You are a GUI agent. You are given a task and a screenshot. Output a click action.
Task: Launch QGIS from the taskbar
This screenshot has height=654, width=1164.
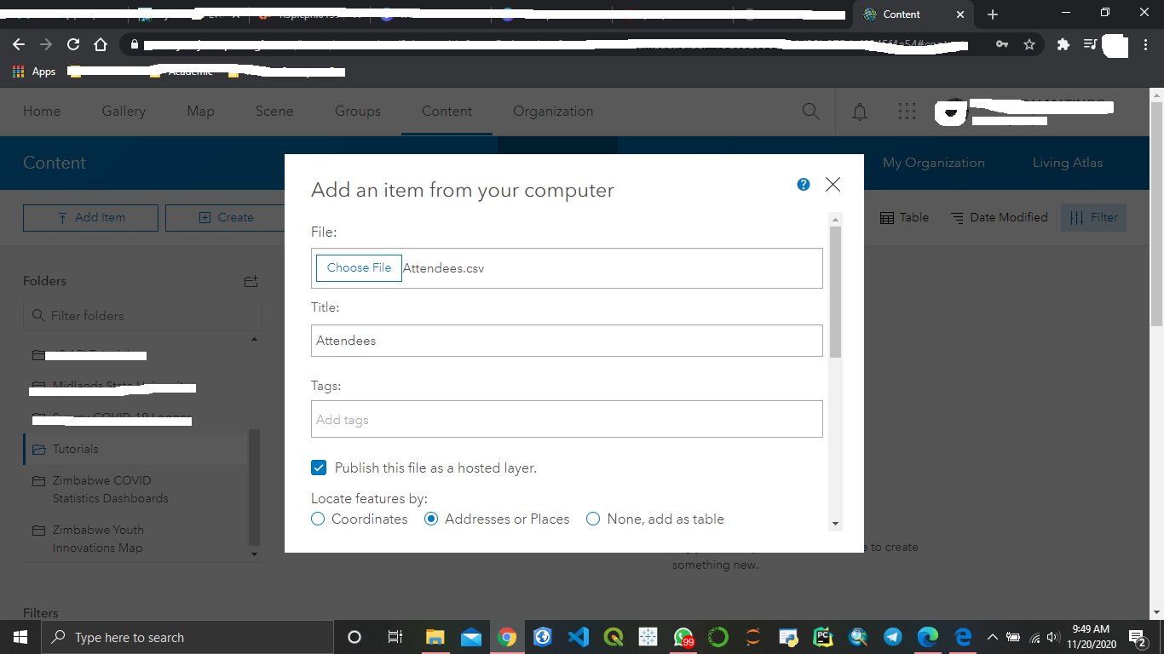tap(612, 636)
